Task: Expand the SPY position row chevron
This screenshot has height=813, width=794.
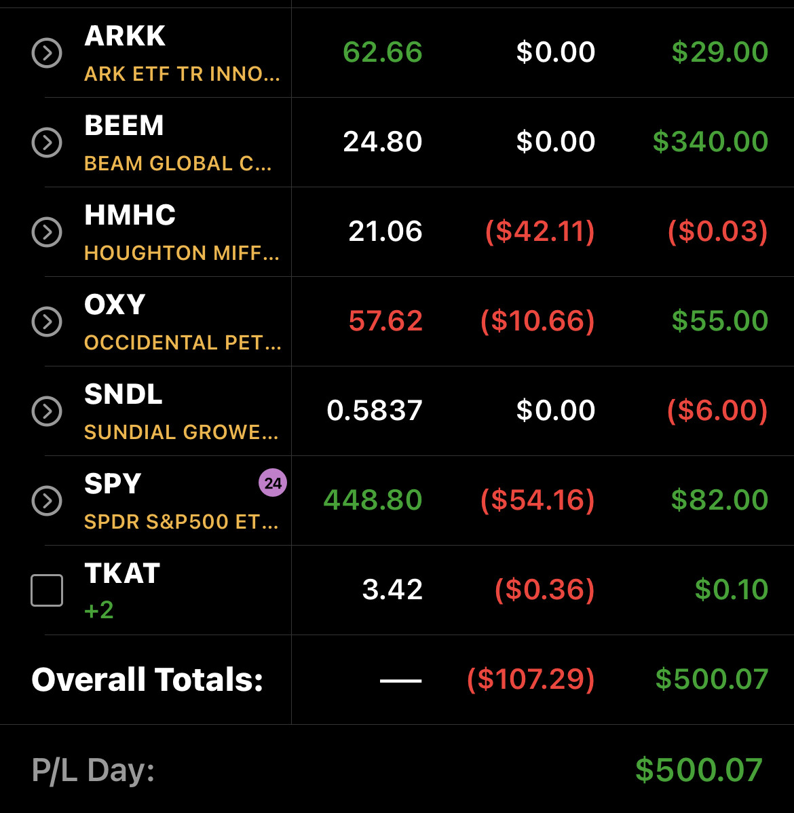Action: point(47,501)
